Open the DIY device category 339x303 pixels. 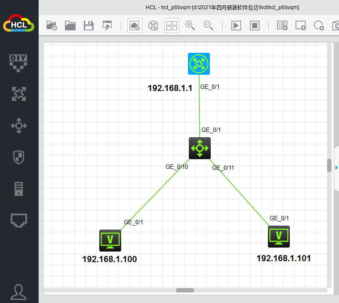(18, 63)
